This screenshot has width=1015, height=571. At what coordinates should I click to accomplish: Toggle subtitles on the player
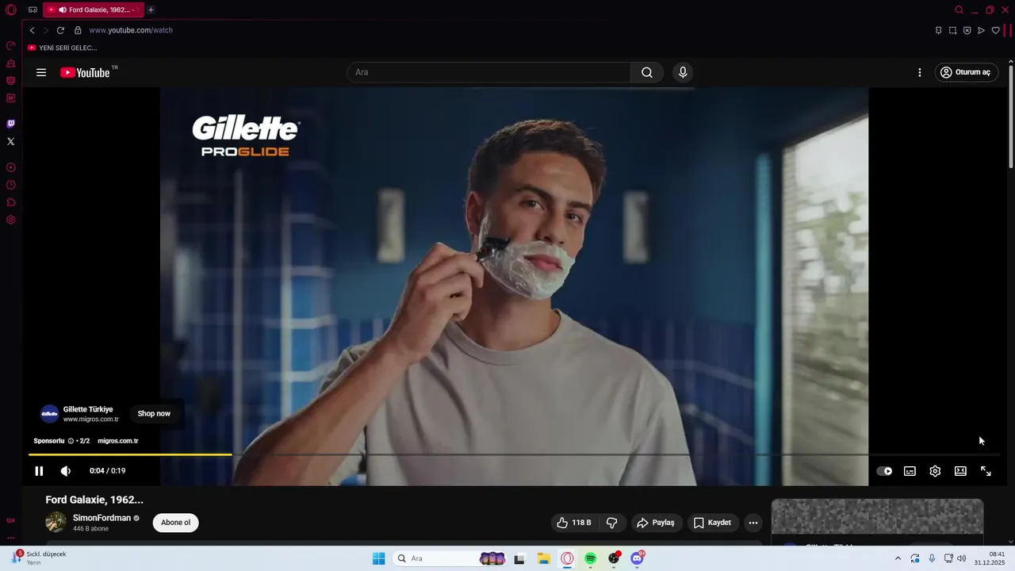coord(910,471)
